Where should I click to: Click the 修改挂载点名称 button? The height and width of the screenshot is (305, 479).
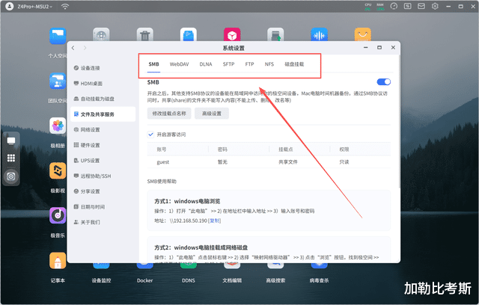point(169,114)
